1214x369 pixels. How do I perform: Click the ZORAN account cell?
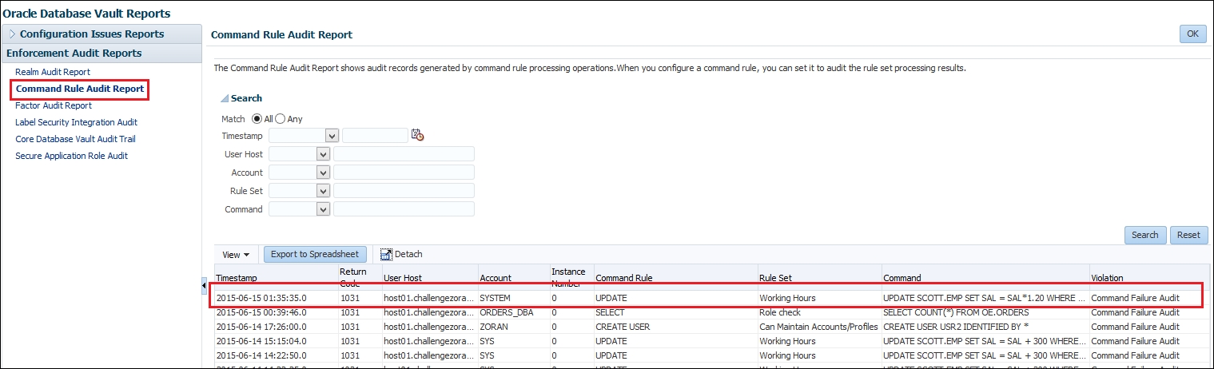click(x=513, y=327)
